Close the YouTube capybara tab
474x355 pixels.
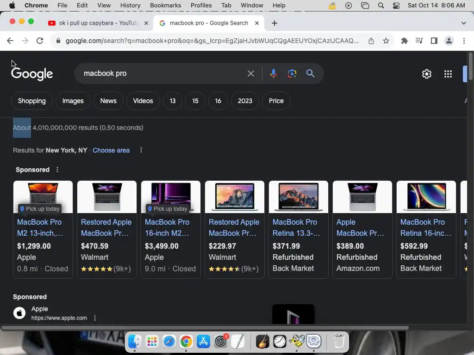click(x=146, y=23)
